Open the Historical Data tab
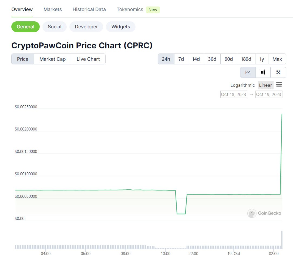Viewport: 293px width, 258px height. click(89, 9)
